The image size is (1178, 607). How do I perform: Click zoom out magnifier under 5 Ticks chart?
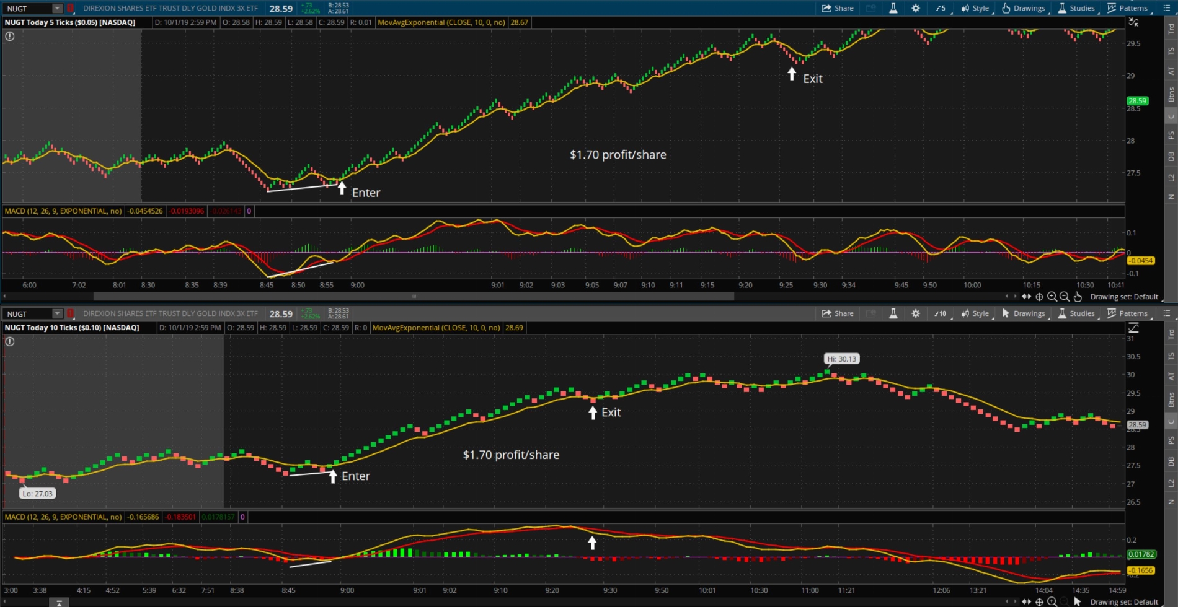[x=1065, y=297]
